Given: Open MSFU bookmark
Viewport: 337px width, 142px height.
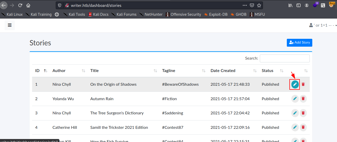Looking at the screenshot, I should pyautogui.click(x=257, y=14).
